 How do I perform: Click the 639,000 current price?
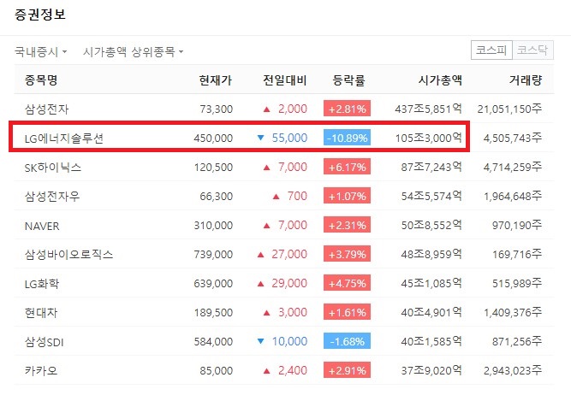(x=213, y=283)
